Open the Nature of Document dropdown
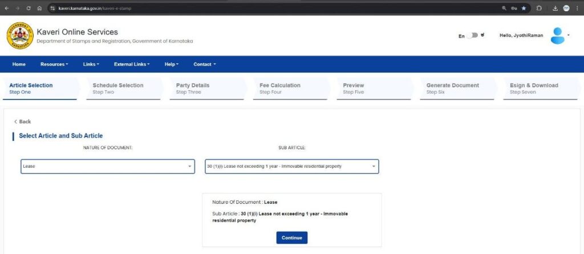 pos(107,167)
